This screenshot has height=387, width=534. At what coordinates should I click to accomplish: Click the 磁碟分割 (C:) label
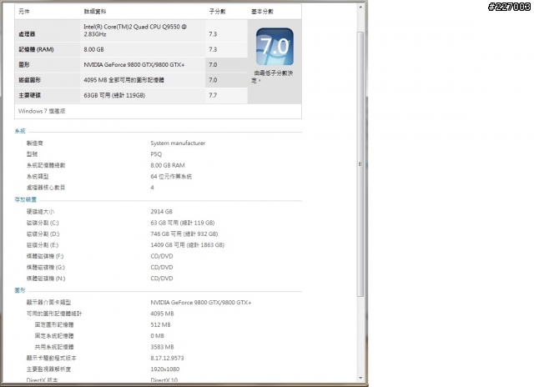point(43,223)
